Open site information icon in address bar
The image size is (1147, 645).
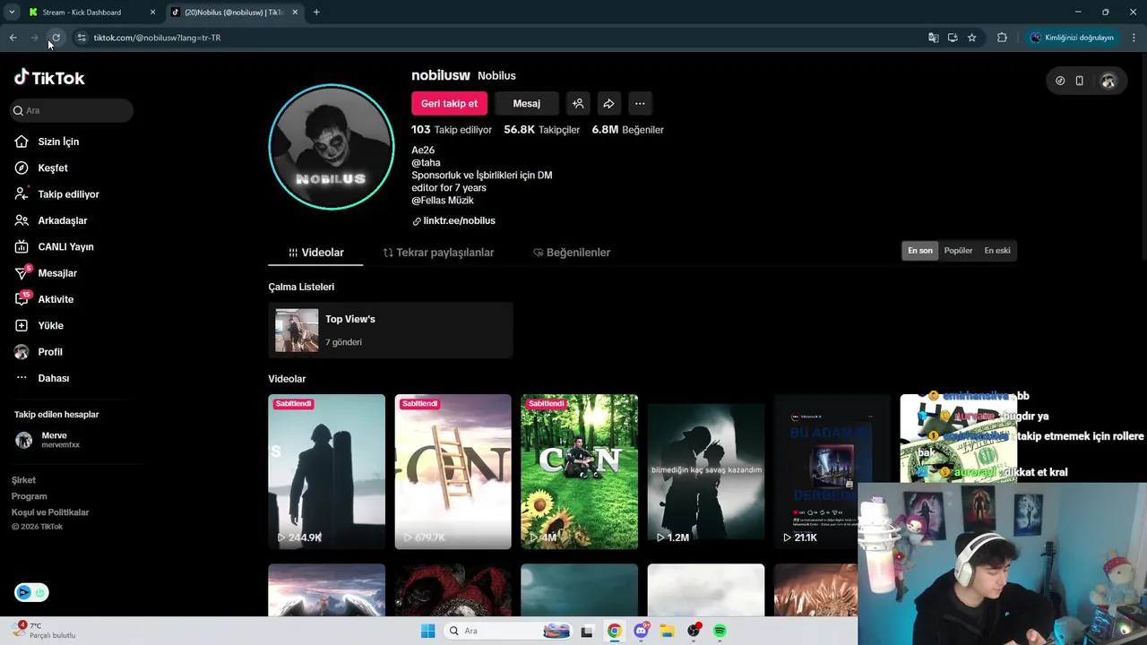pos(82,38)
